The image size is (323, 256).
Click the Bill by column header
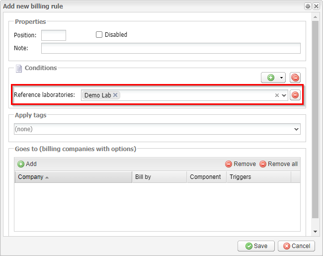point(160,177)
